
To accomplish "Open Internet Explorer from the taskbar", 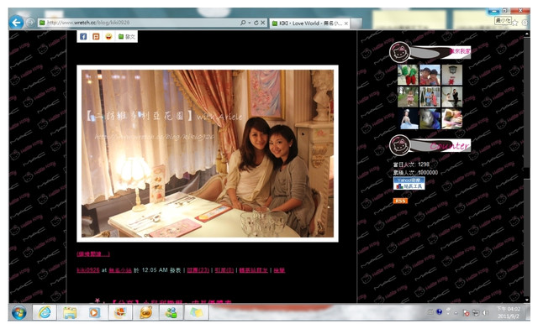I will (45, 312).
